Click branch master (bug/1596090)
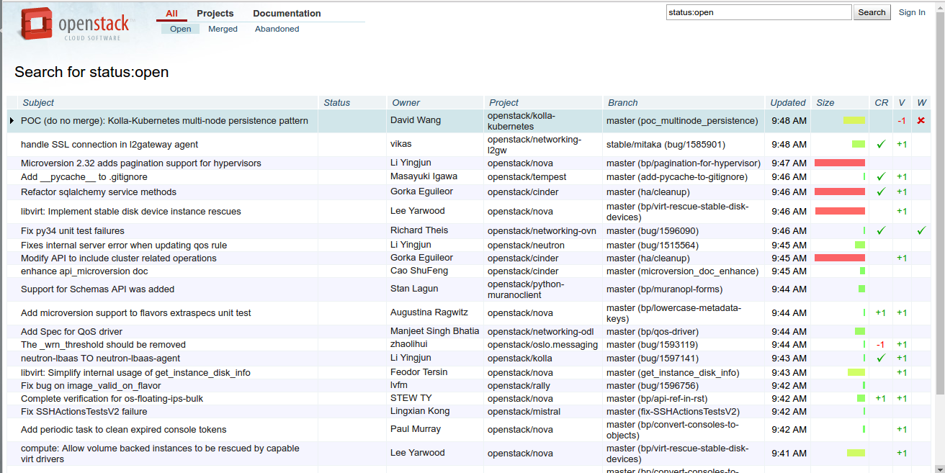Screen dimensions: 945x473 653,230
